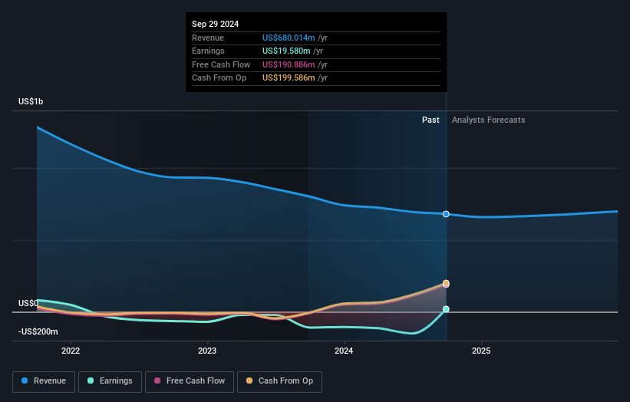The height and width of the screenshot is (402, 630).
Task: Click the -US$200m y-axis label
Action: tap(38, 331)
